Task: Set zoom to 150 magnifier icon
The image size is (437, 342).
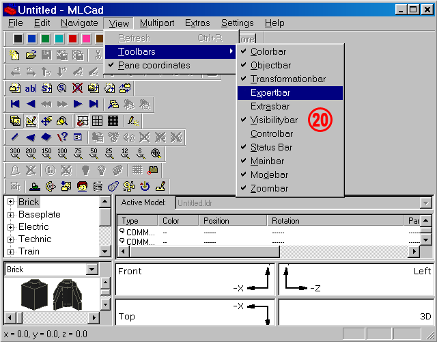Action: point(46,153)
